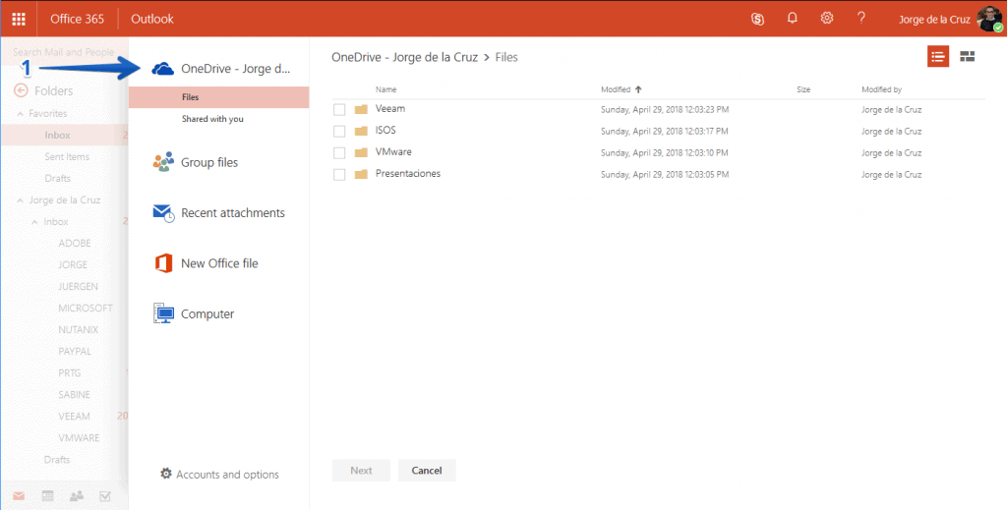
Task: Open People icon in bottom navigation
Action: point(77,496)
